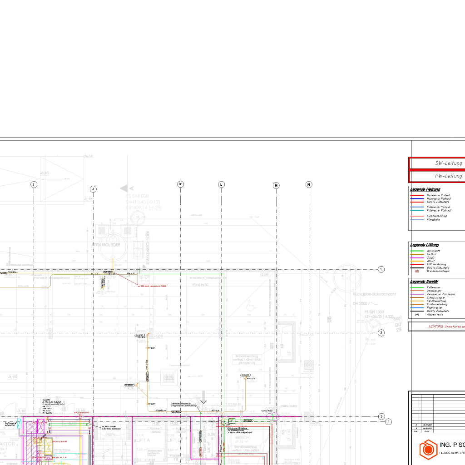Click the magenta revision cloud near axis M

point(273,416)
